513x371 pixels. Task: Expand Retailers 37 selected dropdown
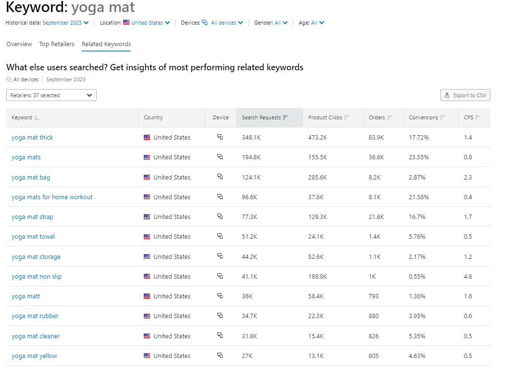pos(51,95)
